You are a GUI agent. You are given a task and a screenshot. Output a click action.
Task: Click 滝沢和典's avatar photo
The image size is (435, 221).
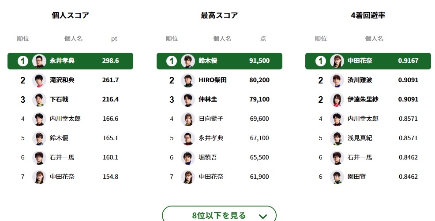click(39, 80)
